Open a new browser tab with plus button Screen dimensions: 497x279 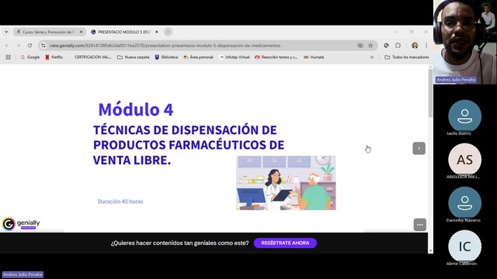pos(168,32)
